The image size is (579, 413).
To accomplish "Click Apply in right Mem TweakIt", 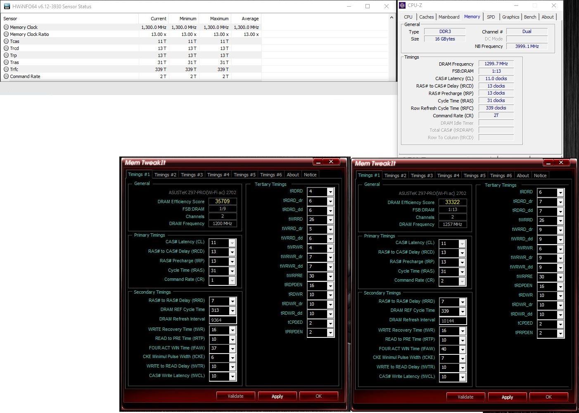I will pyautogui.click(x=507, y=397).
